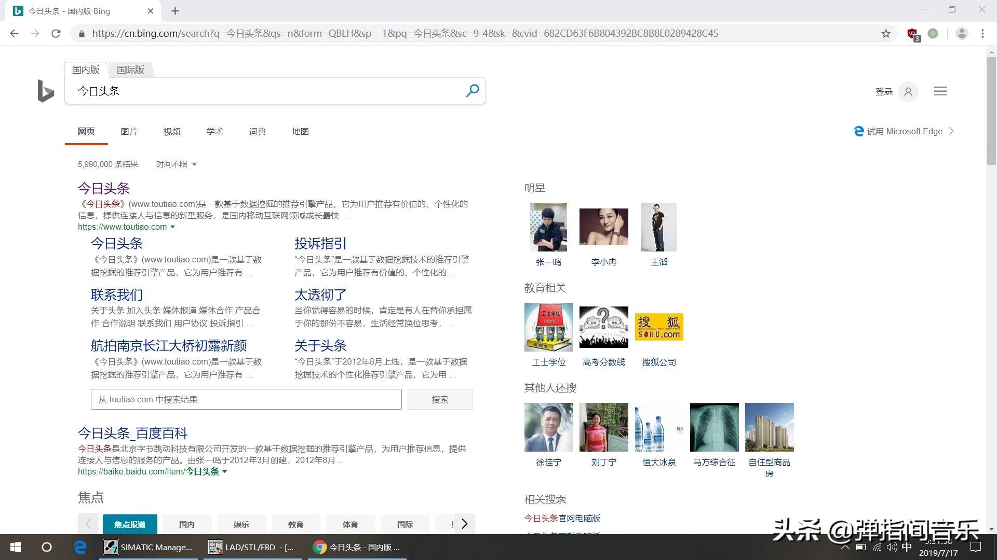Viewport: 997px width, 560px height.
Task: Click the Bing logo
Action: coord(46,91)
